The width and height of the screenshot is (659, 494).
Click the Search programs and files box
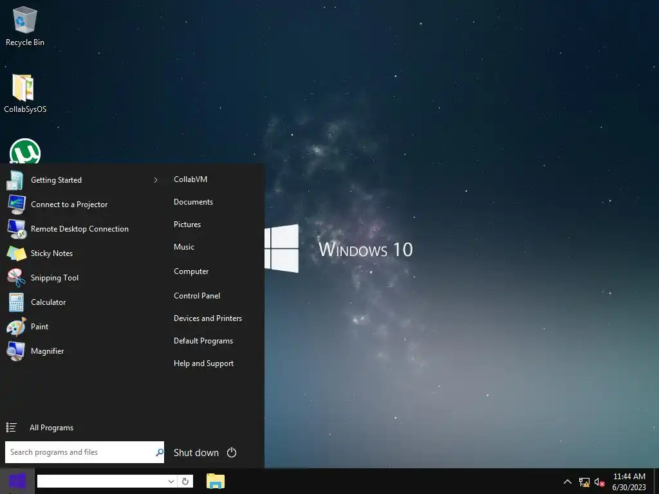pyautogui.click(x=84, y=452)
